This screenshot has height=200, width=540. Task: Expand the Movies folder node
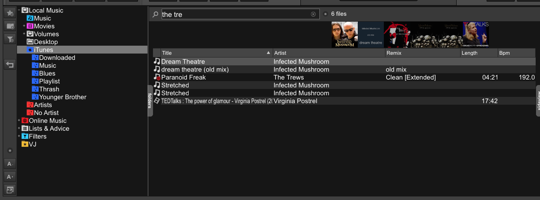[24, 26]
